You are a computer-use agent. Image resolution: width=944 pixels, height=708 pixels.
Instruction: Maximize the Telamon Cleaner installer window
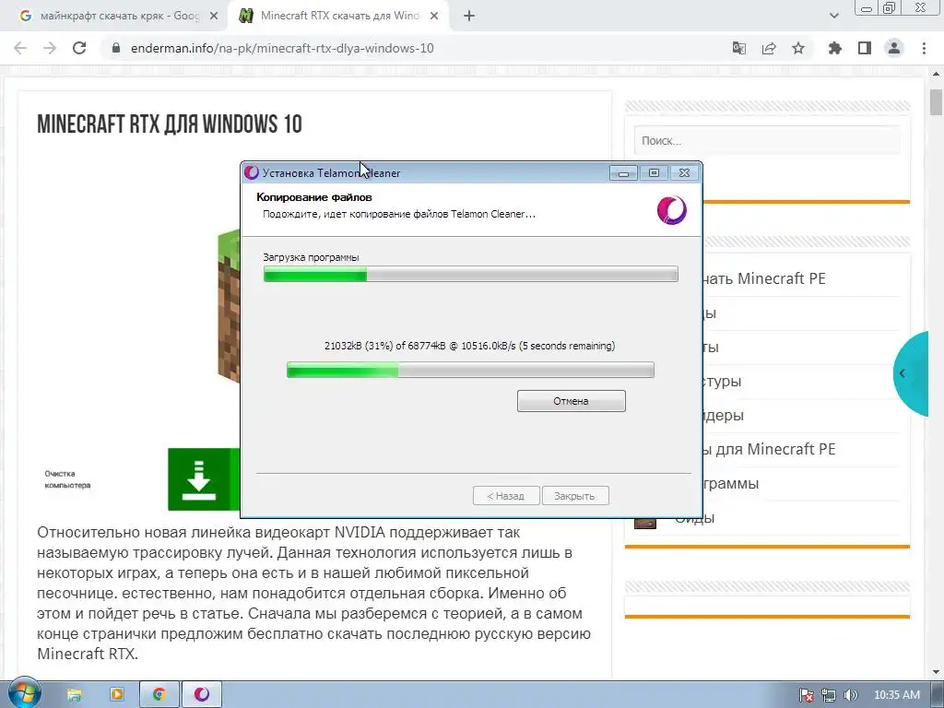654,173
